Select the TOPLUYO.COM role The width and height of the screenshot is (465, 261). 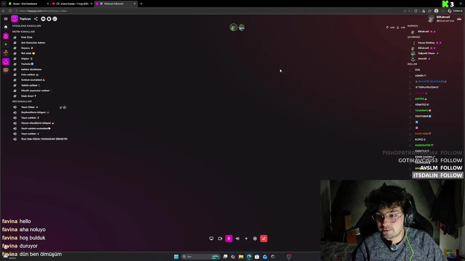pos(427,87)
